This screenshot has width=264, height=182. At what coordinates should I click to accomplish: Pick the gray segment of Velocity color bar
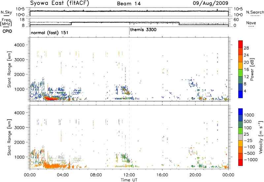[241, 137]
